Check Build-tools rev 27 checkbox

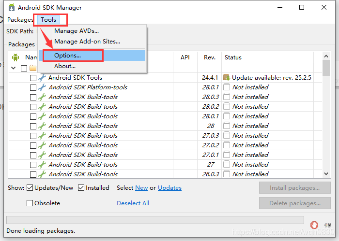coord(33,165)
